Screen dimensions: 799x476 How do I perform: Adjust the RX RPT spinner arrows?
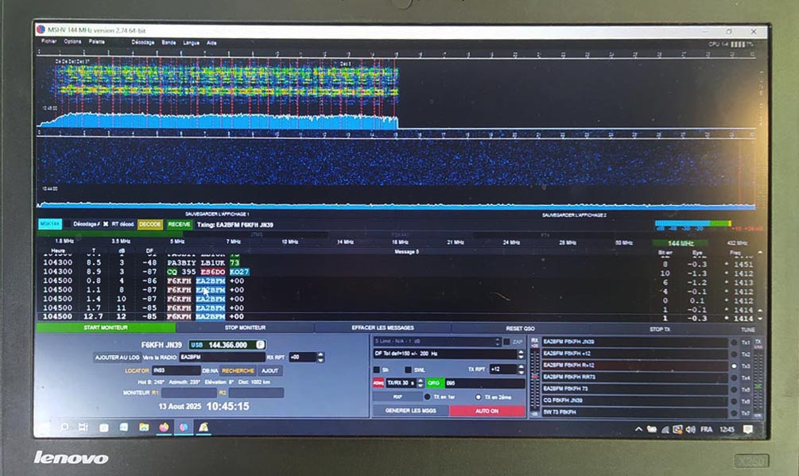320,358
